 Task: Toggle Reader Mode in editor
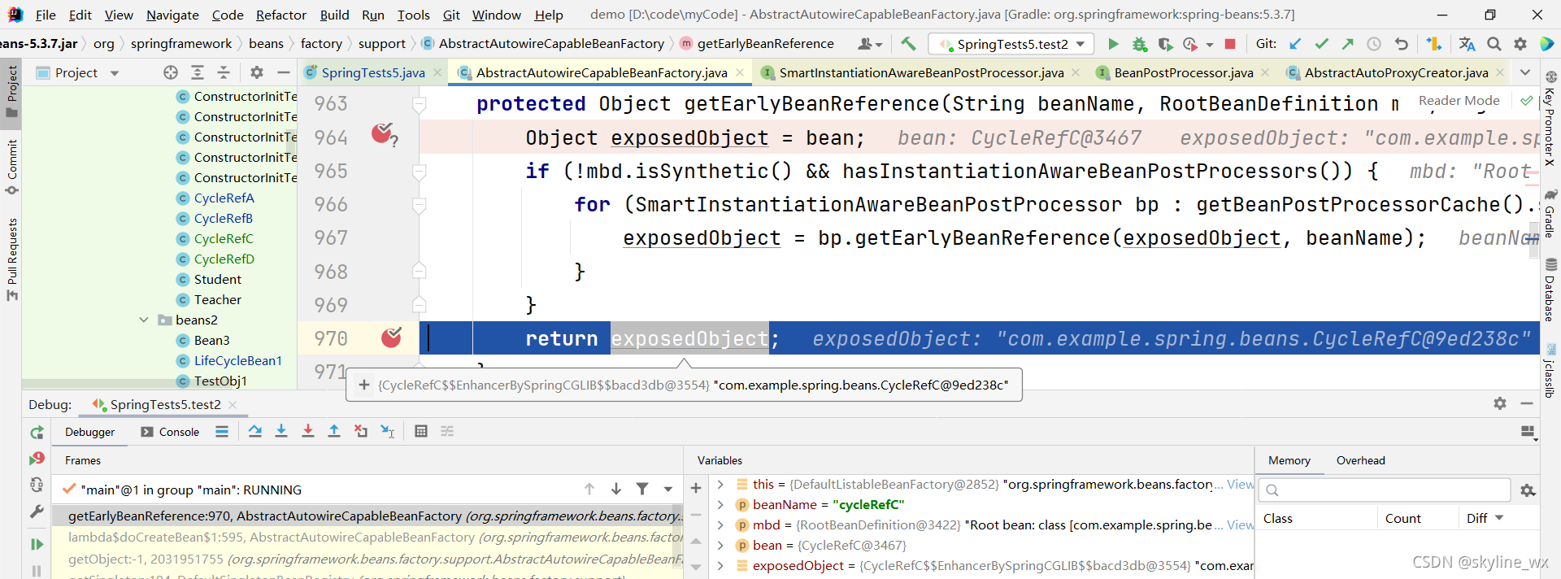(1459, 100)
